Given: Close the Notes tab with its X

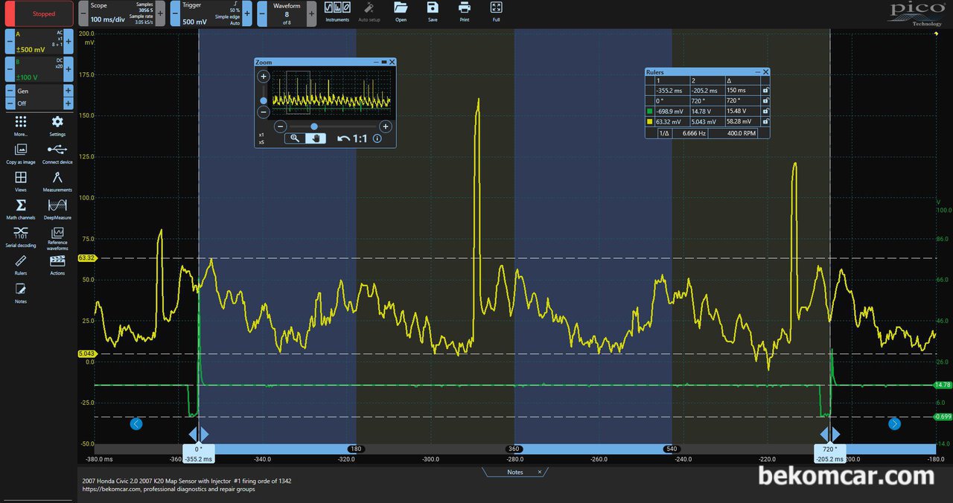Looking at the screenshot, I should point(540,472).
